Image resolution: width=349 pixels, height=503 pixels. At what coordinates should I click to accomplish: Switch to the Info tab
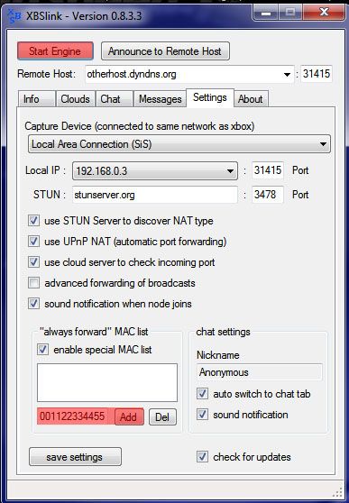pos(36,99)
